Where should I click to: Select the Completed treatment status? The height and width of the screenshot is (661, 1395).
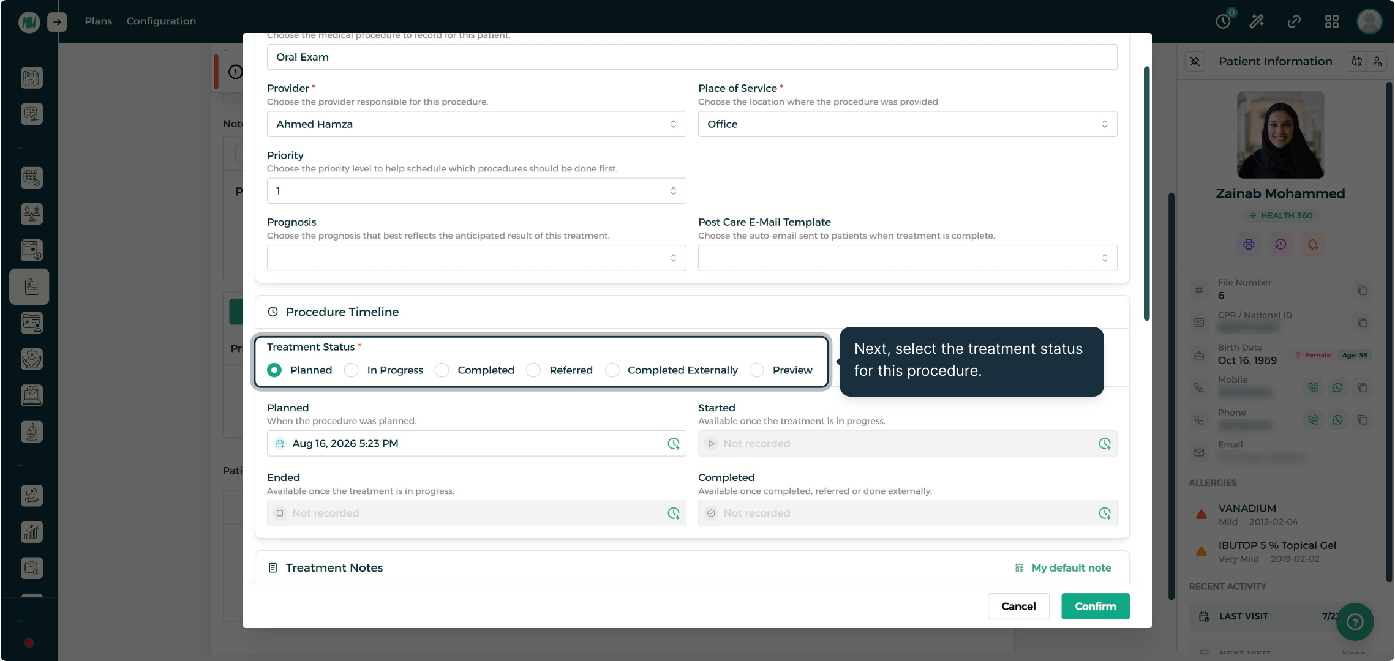(x=442, y=370)
